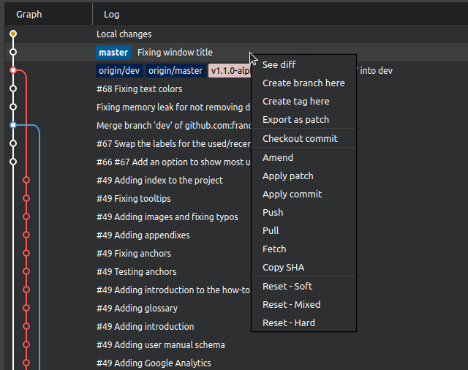Click graph node for #66 #67 Add an option

(x=13, y=162)
